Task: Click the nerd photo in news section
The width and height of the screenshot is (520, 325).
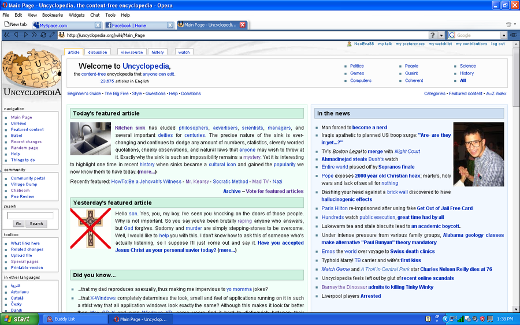Action: tap(478, 154)
